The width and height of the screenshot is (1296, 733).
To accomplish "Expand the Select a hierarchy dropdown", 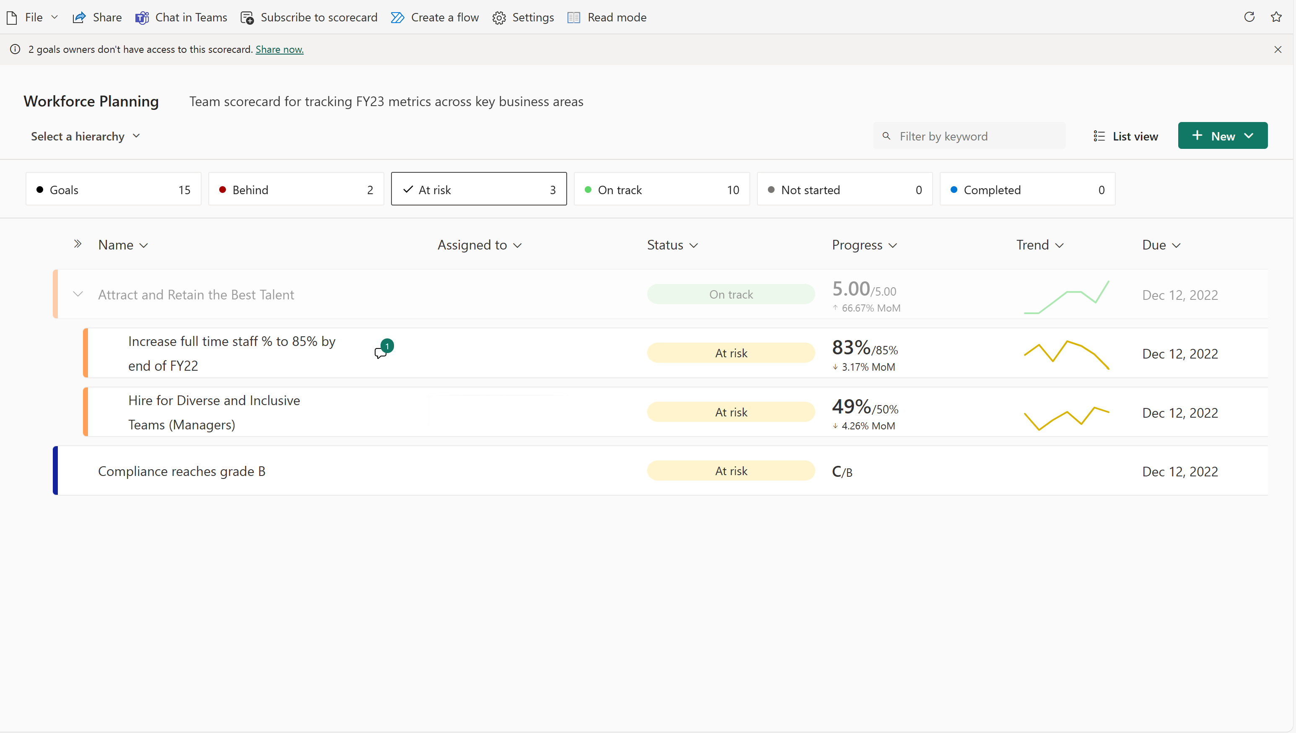I will (85, 136).
